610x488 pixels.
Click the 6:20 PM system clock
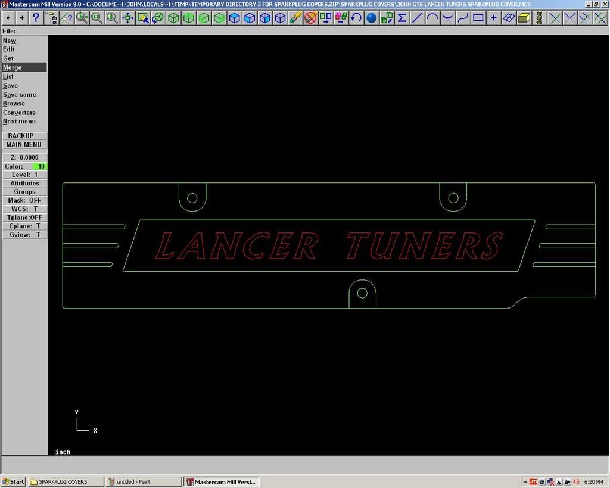tap(594, 482)
